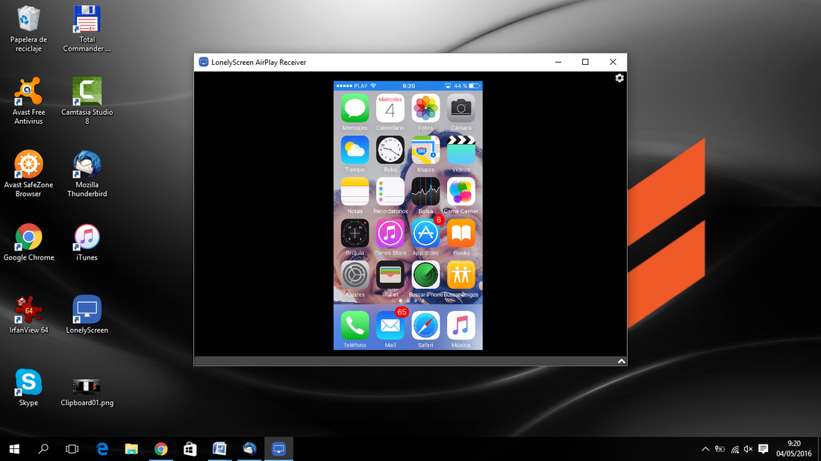Viewport: 821px width, 461px height.
Task: Expand bottom panel with up chevron
Action: point(621,361)
